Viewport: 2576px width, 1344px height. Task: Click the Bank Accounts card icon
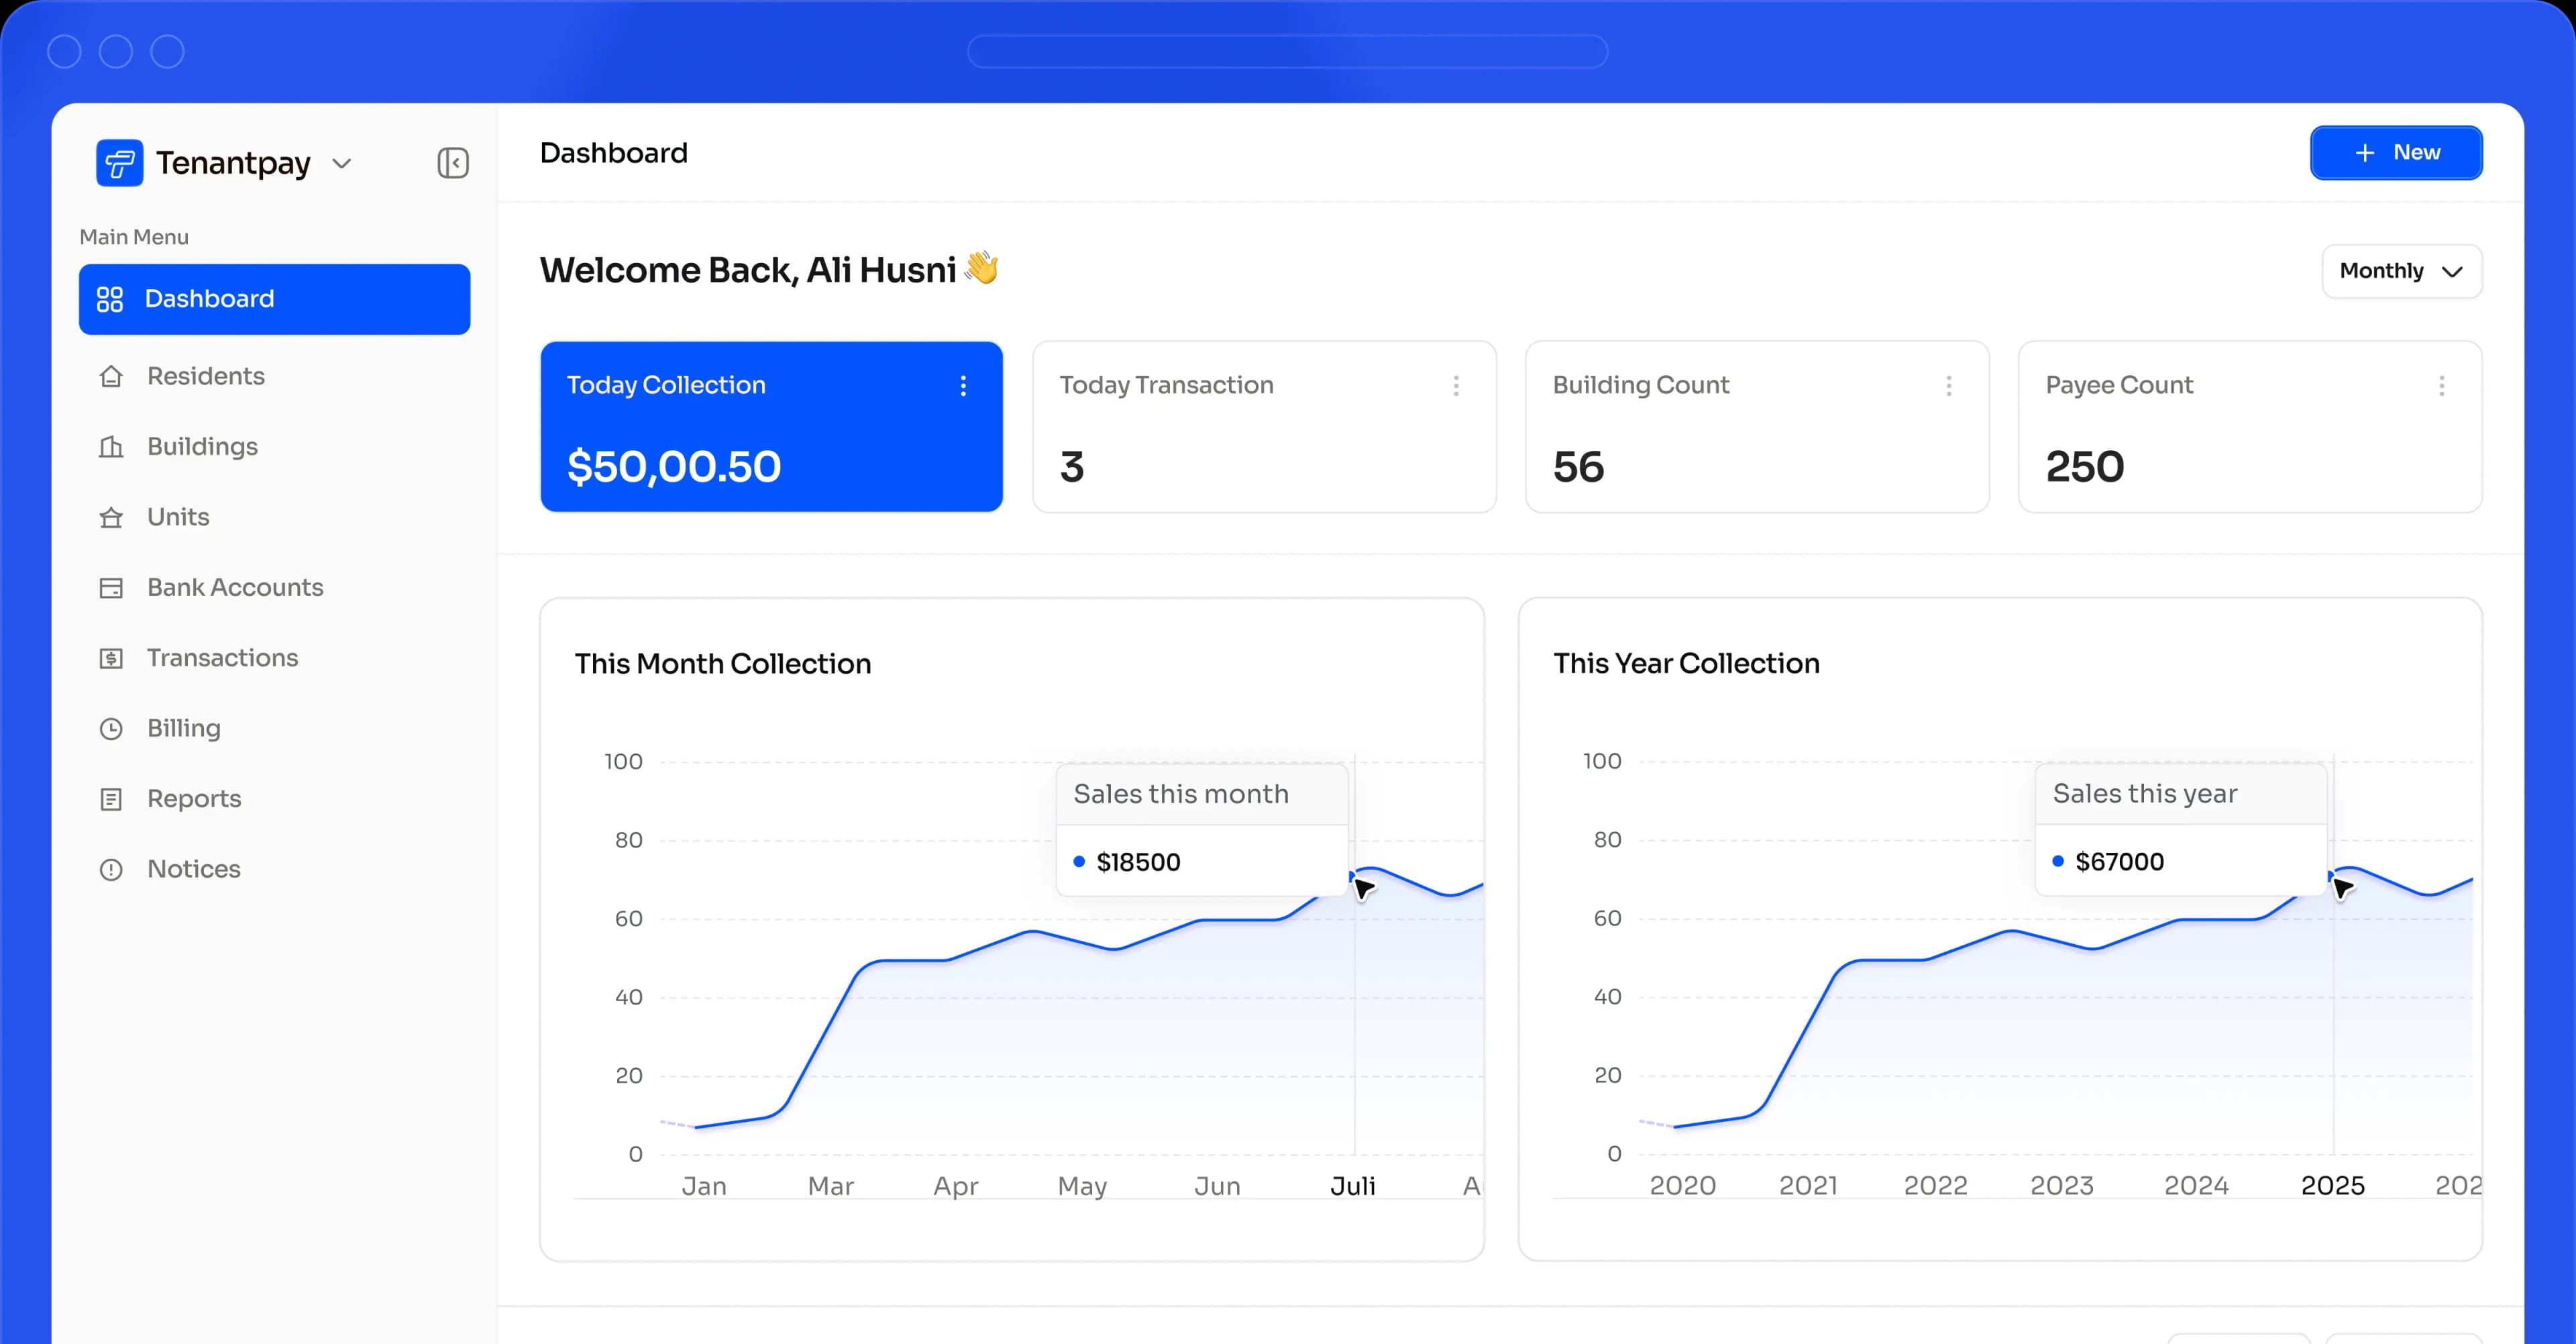click(111, 588)
